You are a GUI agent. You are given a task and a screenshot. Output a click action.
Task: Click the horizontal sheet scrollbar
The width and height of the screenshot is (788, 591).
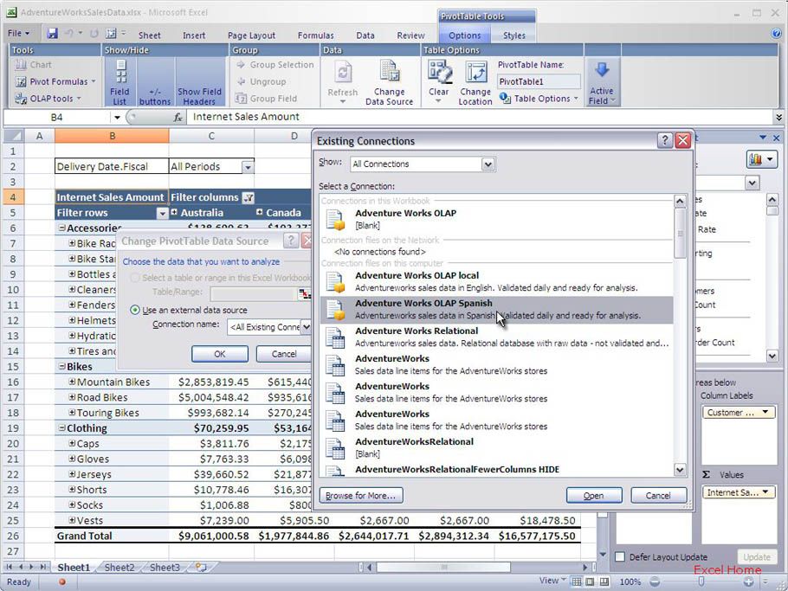[x=443, y=568]
